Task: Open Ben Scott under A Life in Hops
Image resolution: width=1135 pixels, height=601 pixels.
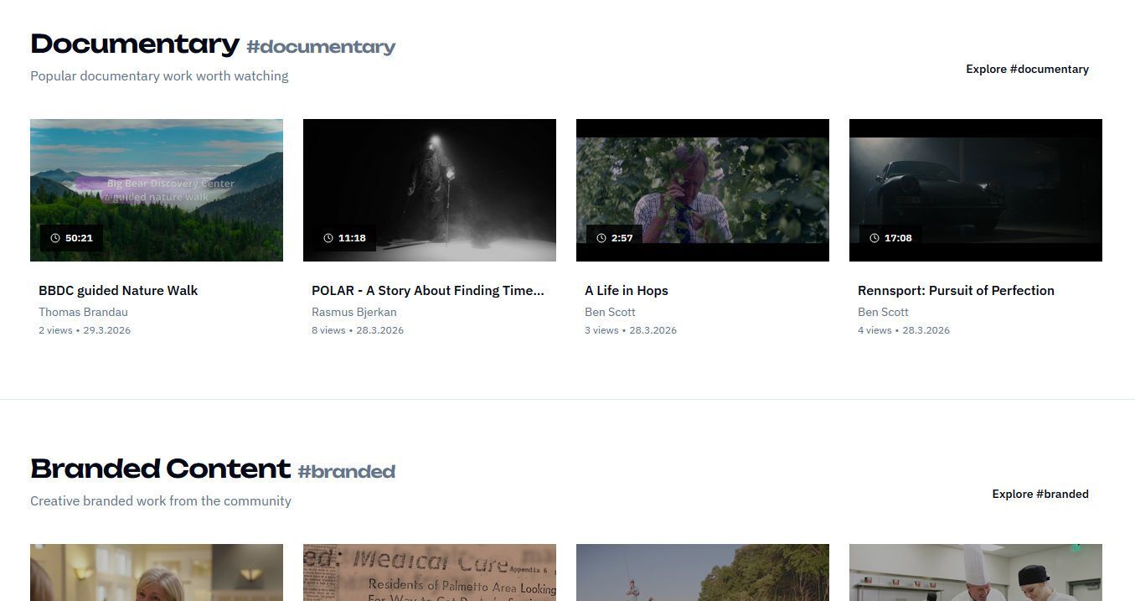Action: [x=610, y=312]
